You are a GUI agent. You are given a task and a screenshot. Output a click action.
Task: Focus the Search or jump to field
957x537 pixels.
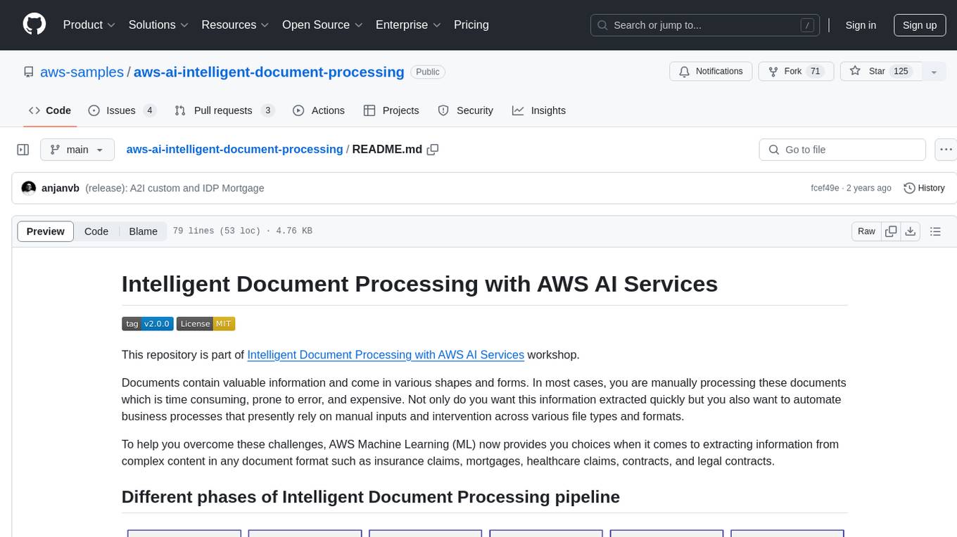[706, 25]
